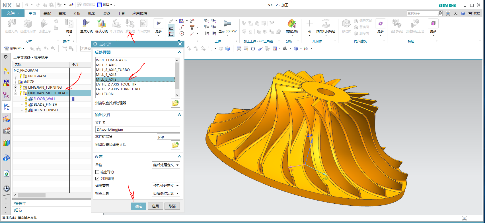Open the 教程 tutorials link
This screenshot has height=223, width=485.
[474, 13]
